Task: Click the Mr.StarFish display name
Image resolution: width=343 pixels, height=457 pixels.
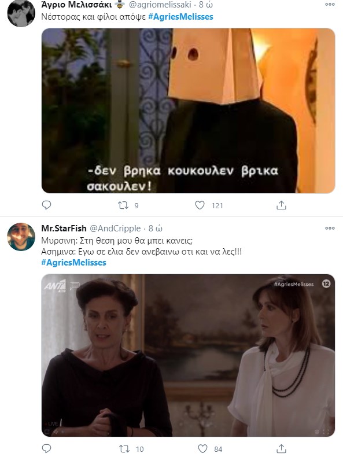Action: [x=64, y=228]
